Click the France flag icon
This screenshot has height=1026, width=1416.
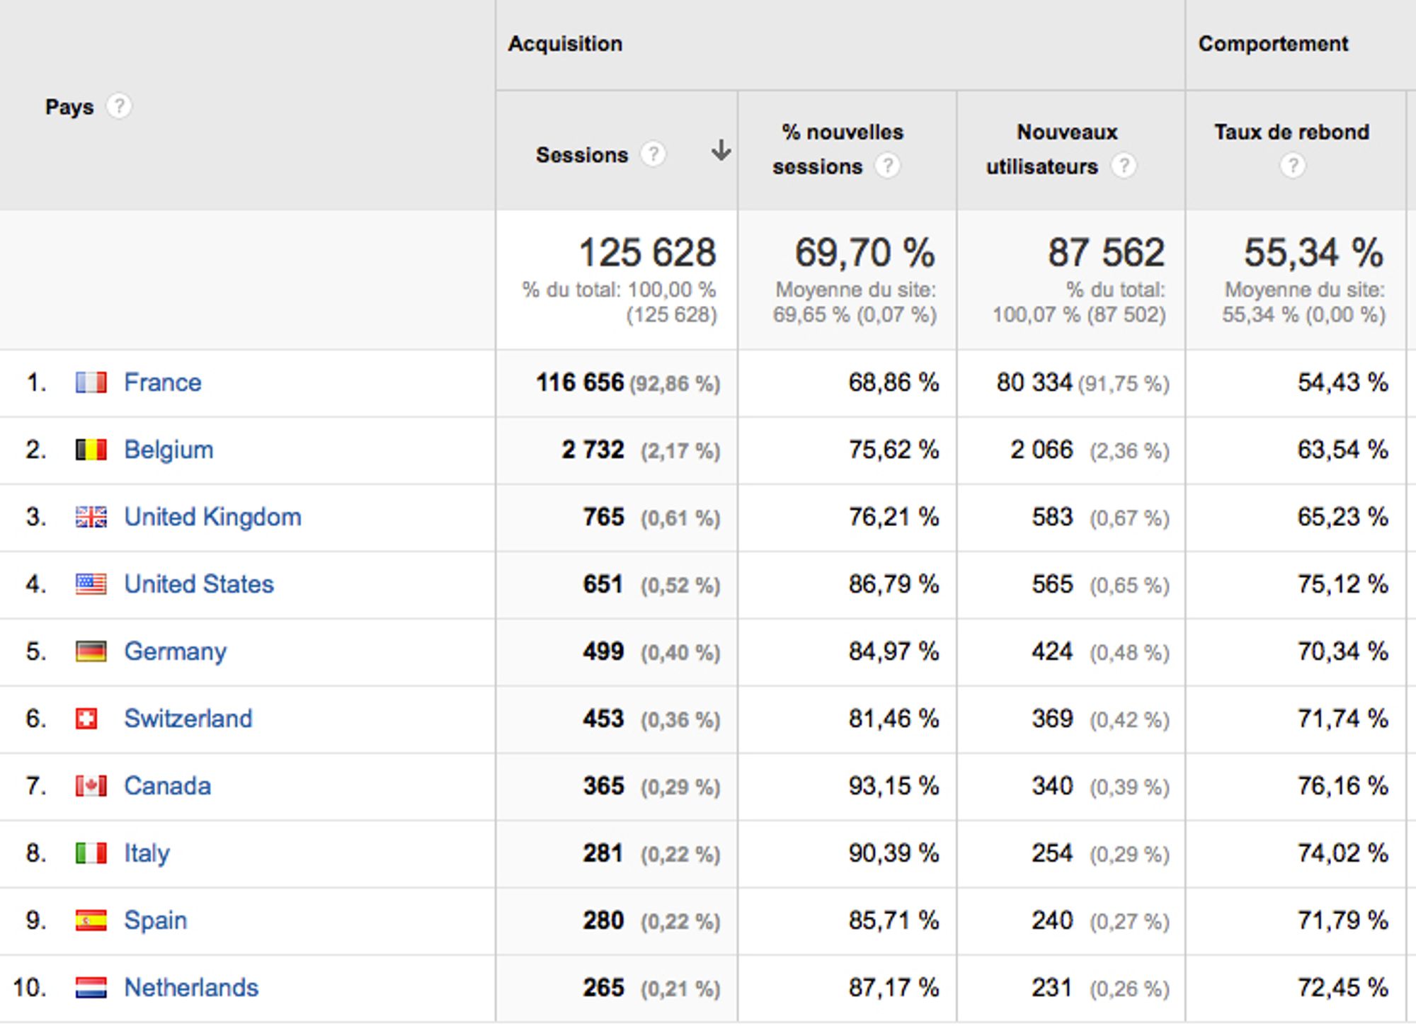pos(91,383)
